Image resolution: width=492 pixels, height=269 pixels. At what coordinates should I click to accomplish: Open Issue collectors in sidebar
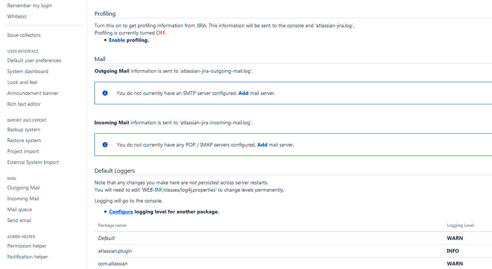[x=24, y=35]
